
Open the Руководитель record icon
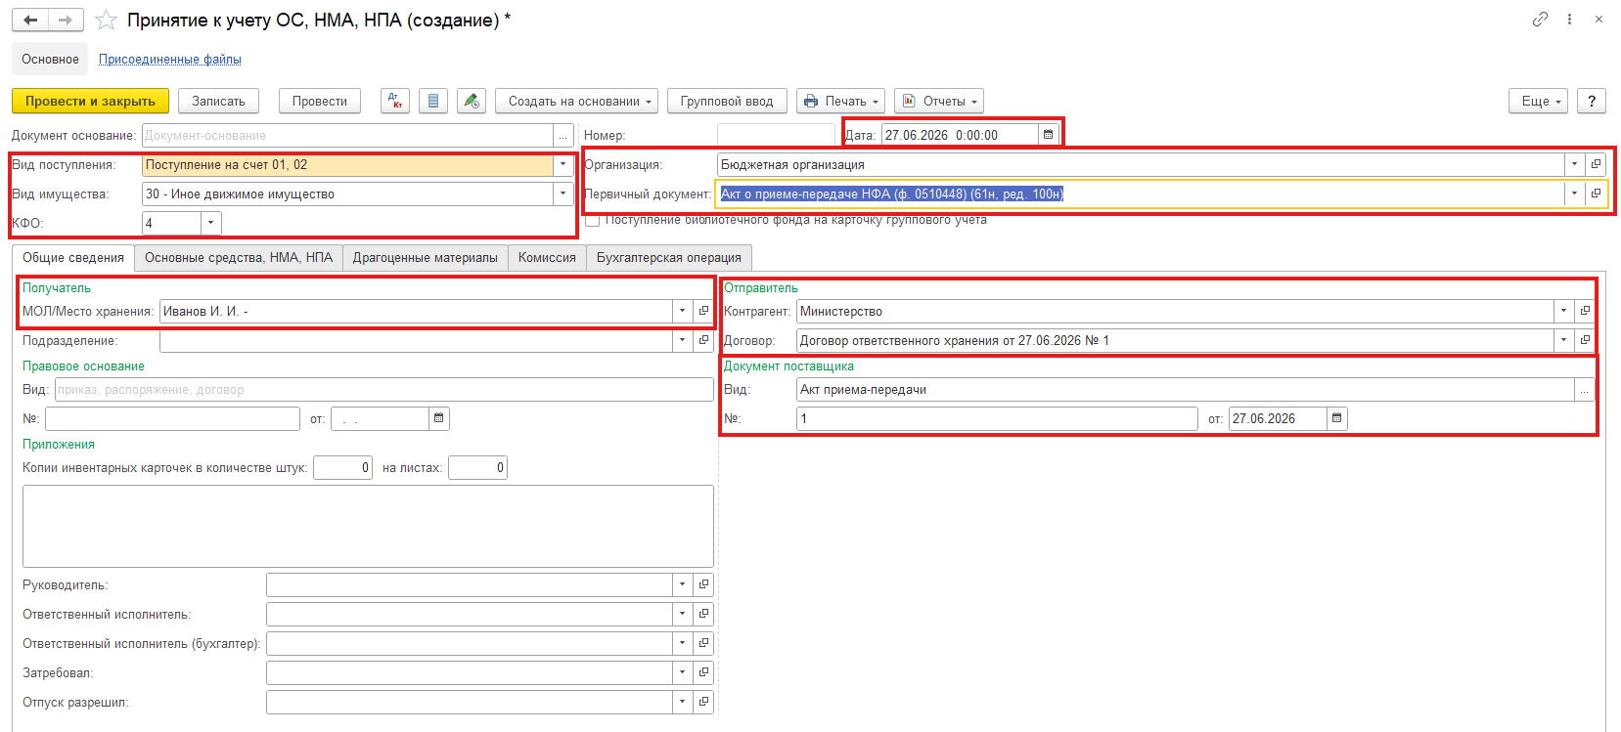[x=703, y=584]
